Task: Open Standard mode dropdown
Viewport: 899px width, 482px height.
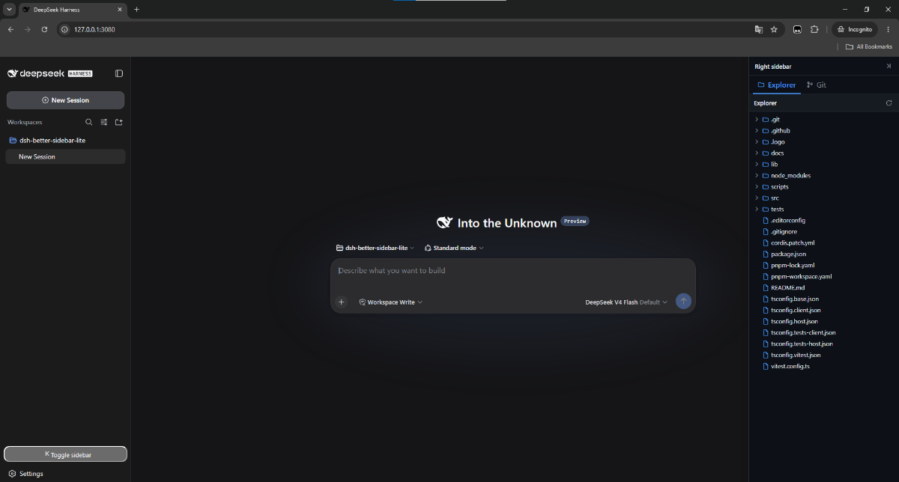Action: coord(454,248)
